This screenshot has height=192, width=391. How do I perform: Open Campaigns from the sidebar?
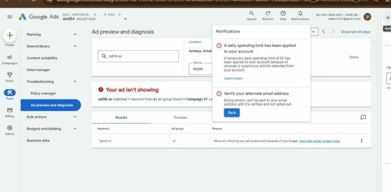[x=10, y=60]
